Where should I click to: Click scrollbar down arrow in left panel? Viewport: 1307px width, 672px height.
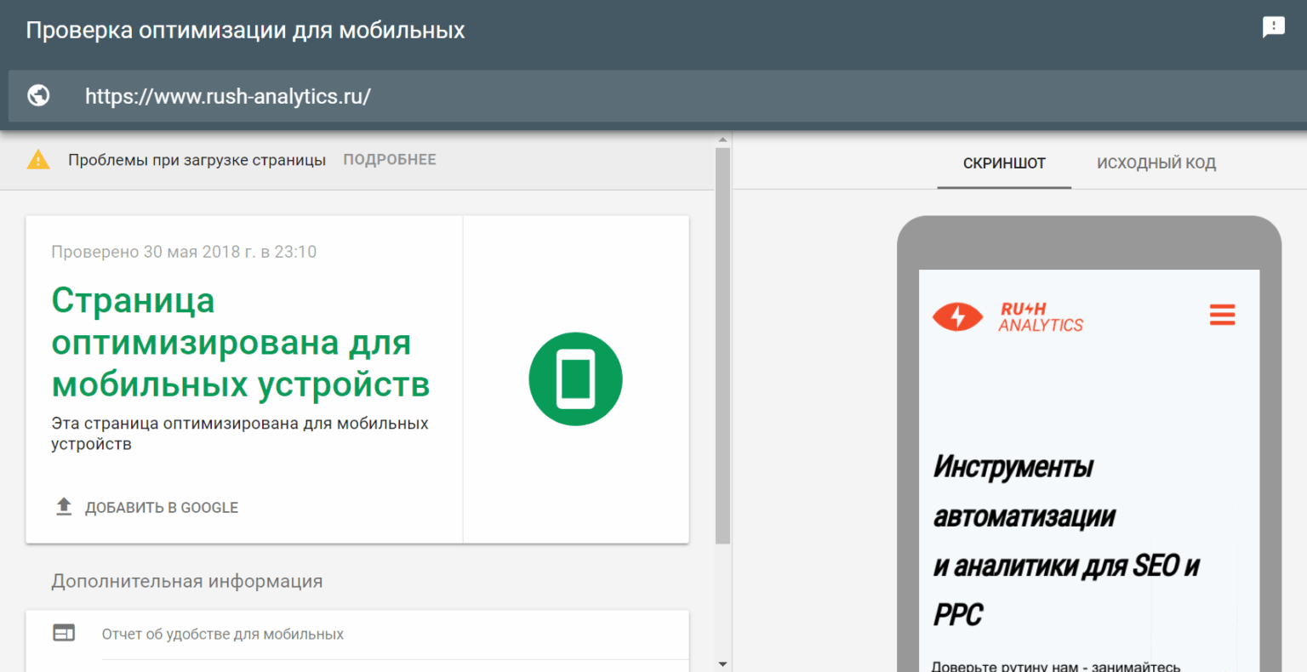pyautogui.click(x=722, y=664)
